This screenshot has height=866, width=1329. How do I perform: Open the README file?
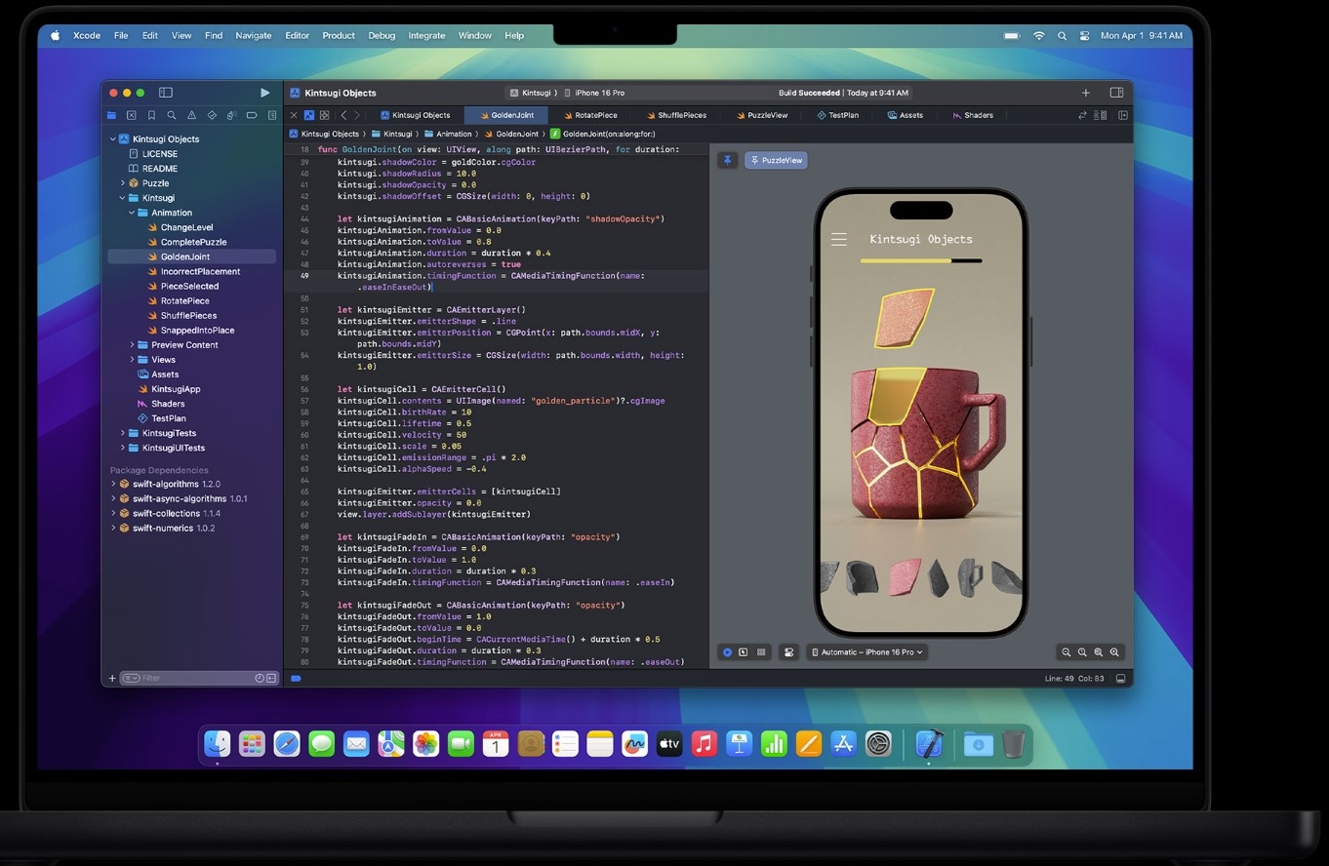click(160, 169)
